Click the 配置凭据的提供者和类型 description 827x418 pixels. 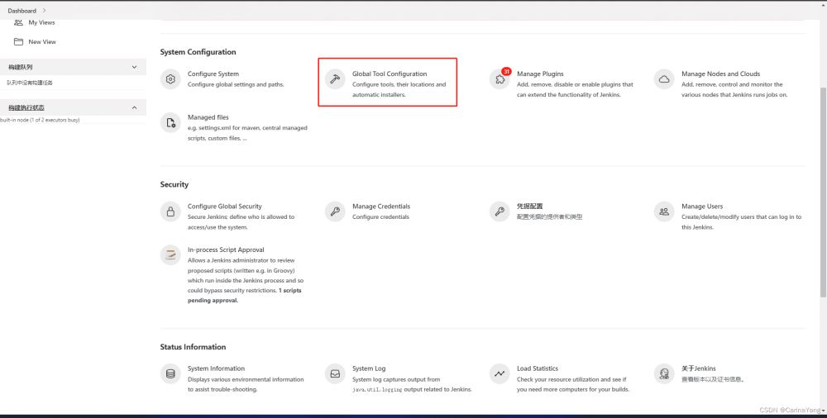click(550, 216)
